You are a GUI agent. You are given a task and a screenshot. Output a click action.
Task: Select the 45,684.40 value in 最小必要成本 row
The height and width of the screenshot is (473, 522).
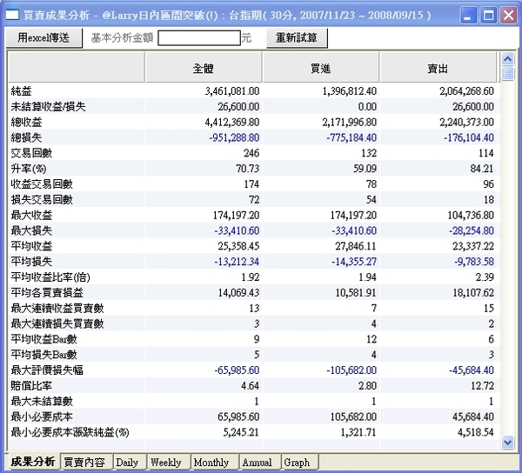pos(473,416)
